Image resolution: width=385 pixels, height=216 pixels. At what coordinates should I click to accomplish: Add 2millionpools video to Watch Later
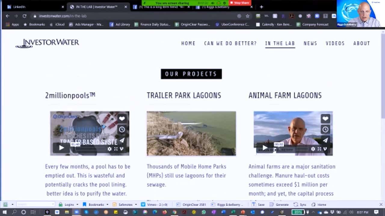click(x=122, y=129)
